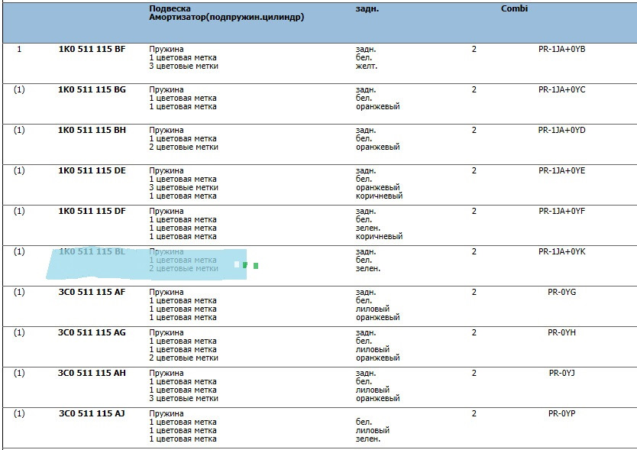
Task: Click quantity 2 in the DE row
Action: pos(474,170)
